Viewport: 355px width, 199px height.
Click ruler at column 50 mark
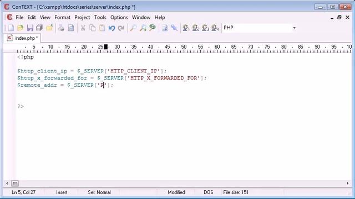tap(184, 47)
